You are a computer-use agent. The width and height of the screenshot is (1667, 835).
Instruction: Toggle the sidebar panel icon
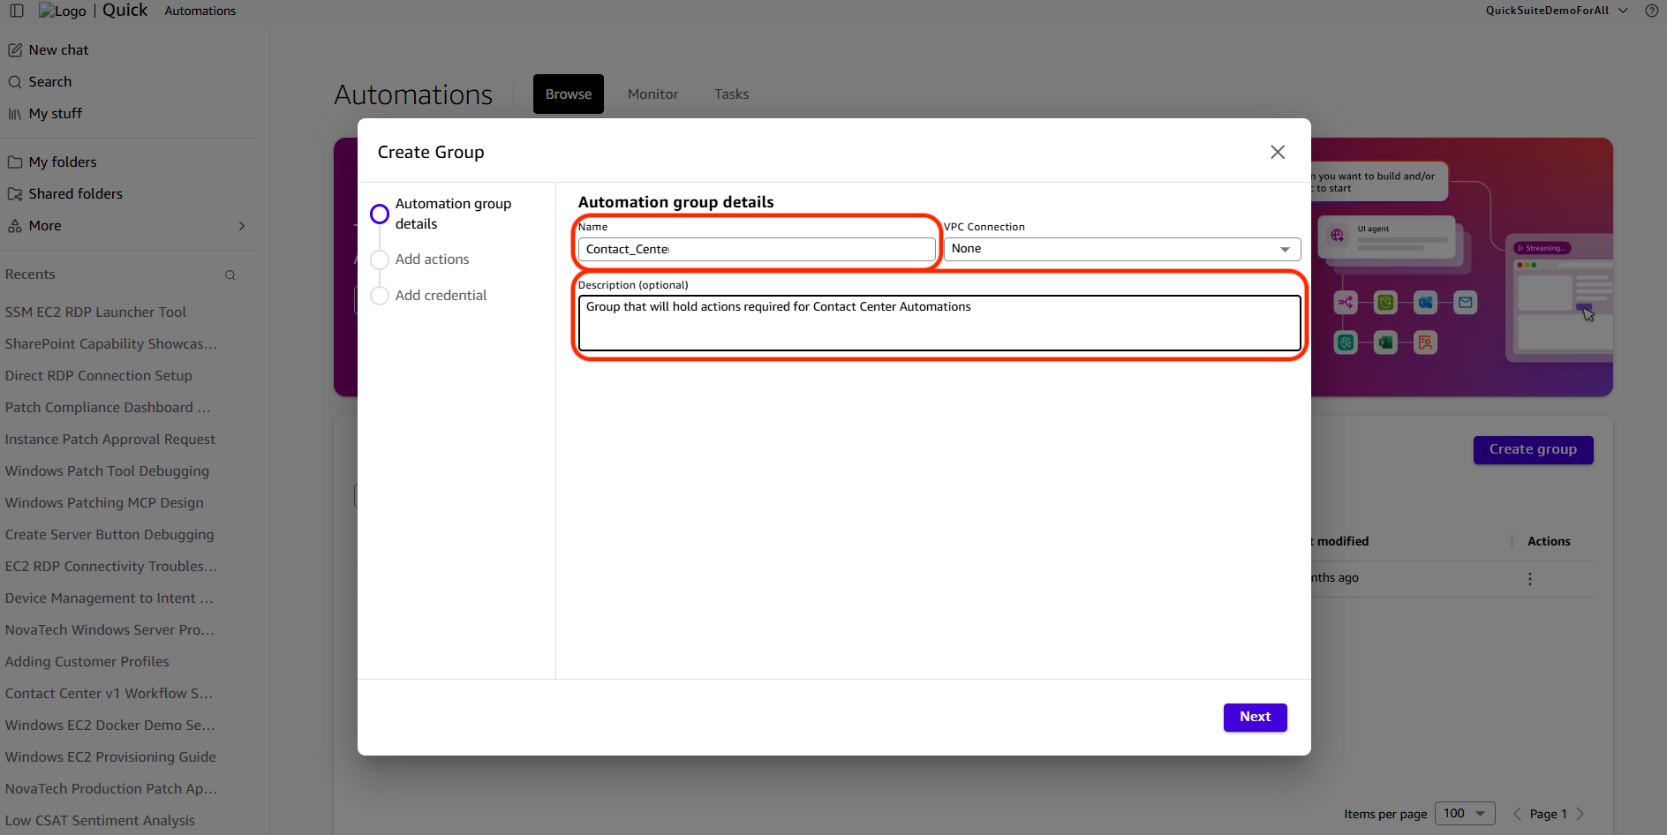coord(17,11)
